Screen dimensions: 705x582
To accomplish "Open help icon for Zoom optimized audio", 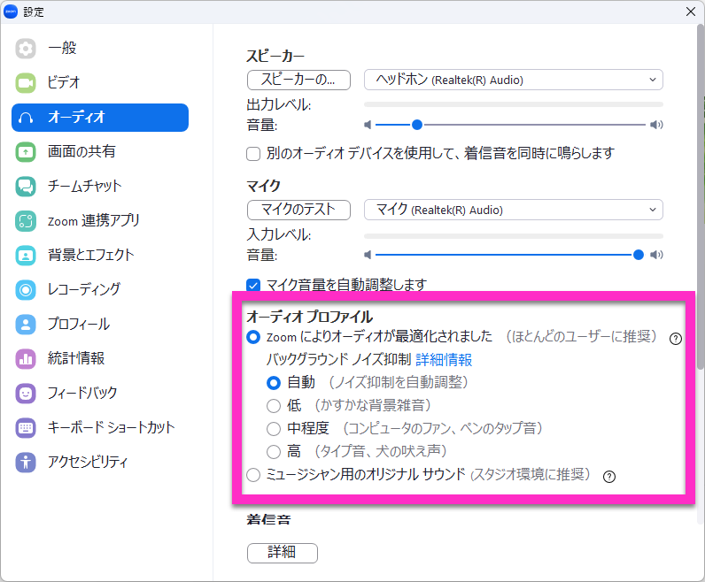I will point(675,339).
